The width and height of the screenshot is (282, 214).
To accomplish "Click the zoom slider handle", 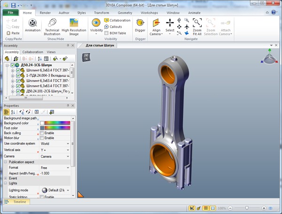I will click(x=247, y=208).
